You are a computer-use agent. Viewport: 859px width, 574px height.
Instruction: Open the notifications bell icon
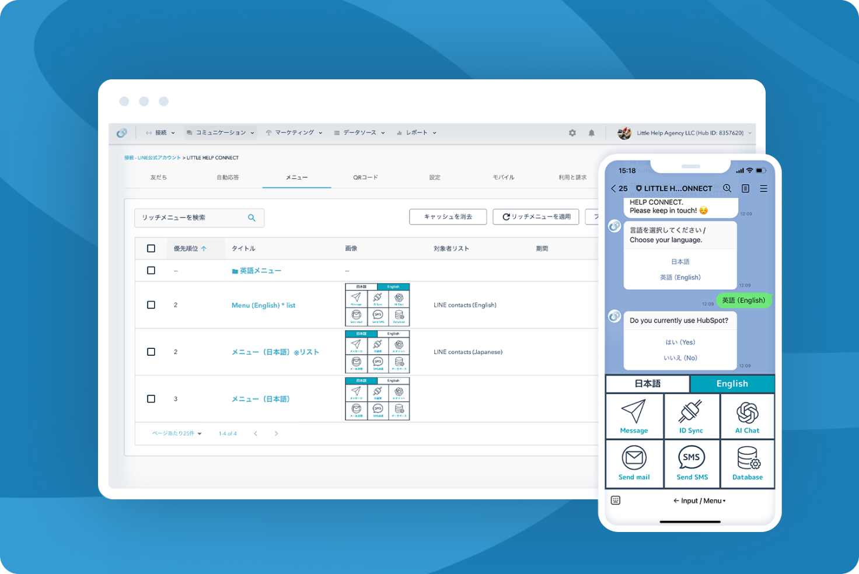point(591,133)
